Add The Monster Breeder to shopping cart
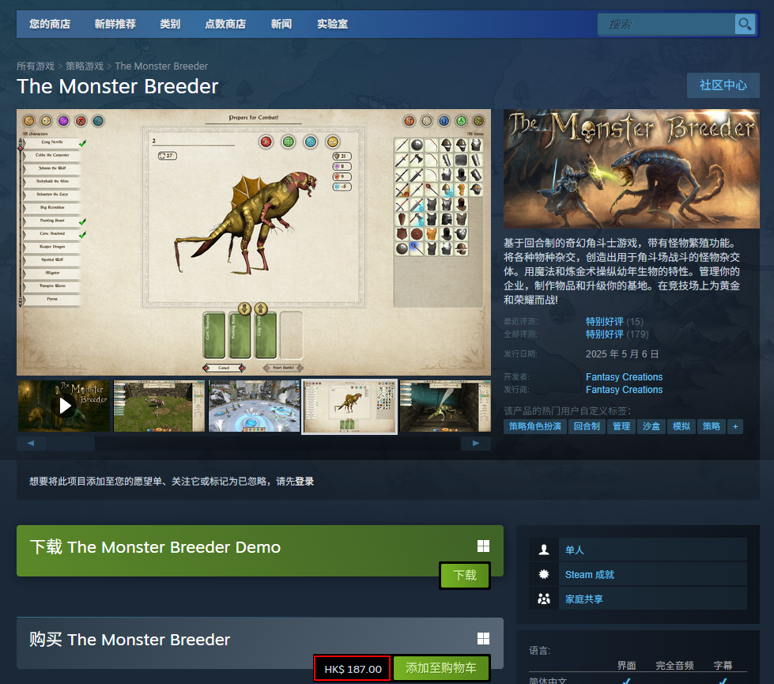 pyautogui.click(x=441, y=668)
